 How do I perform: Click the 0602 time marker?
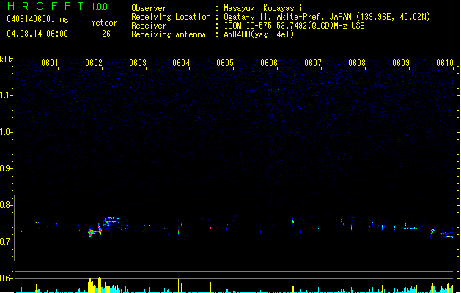tap(94, 63)
